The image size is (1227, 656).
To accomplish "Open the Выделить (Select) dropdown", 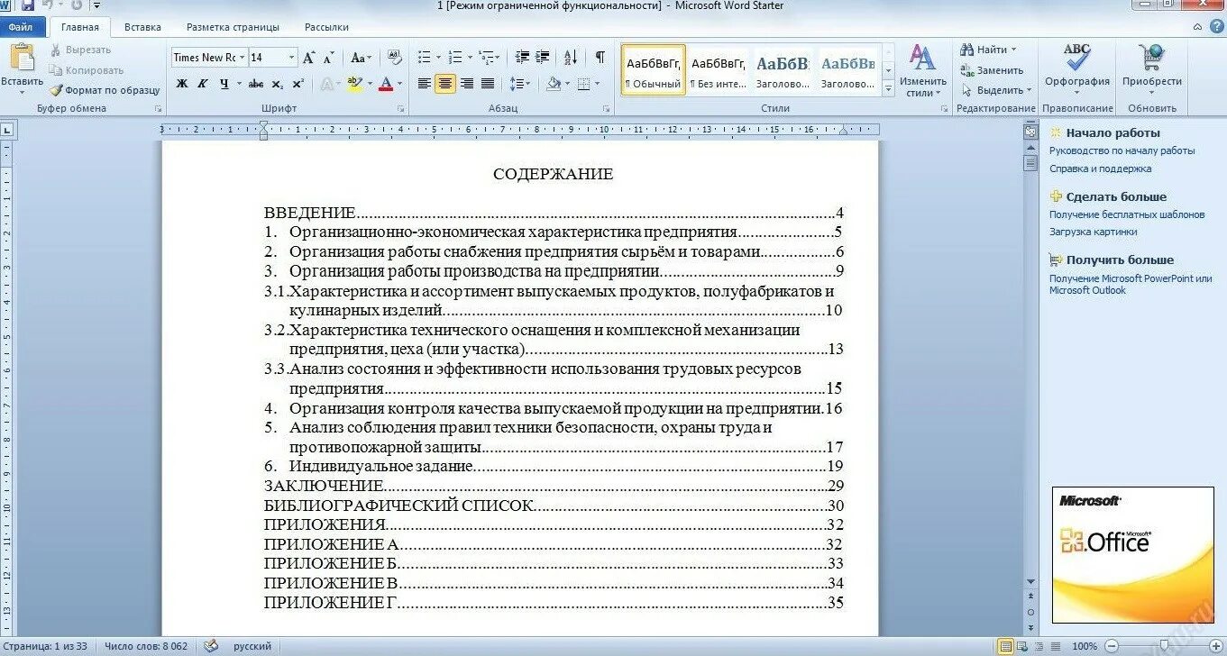I will (x=996, y=90).
